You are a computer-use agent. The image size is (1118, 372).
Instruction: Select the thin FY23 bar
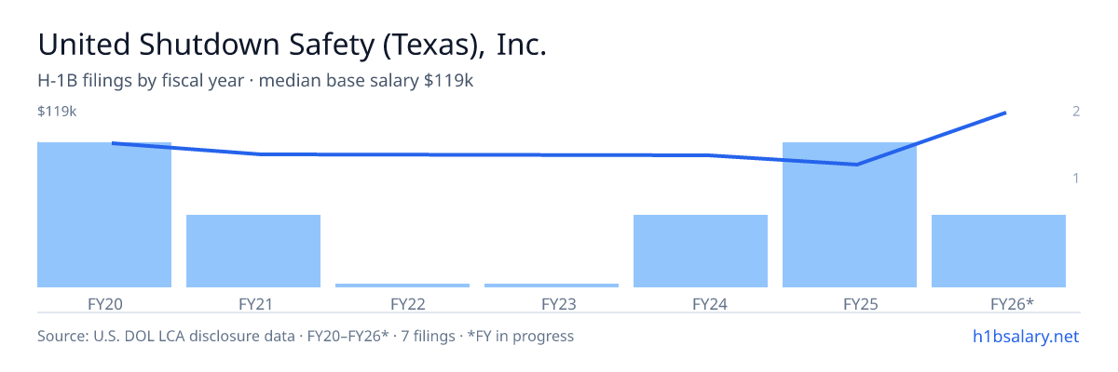552,286
